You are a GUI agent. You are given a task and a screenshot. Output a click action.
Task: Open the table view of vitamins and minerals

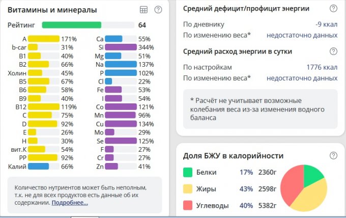click(x=143, y=10)
